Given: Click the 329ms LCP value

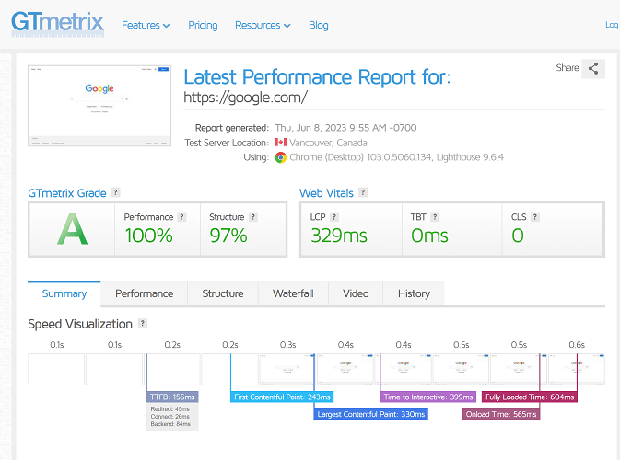Looking at the screenshot, I should pyautogui.click(x=339, y=236).
